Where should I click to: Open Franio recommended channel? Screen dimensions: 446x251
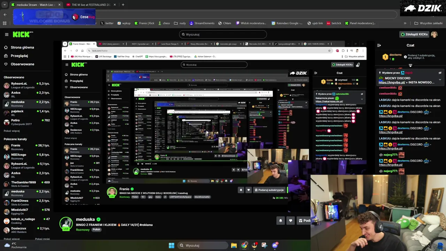[x=26, y=147]
